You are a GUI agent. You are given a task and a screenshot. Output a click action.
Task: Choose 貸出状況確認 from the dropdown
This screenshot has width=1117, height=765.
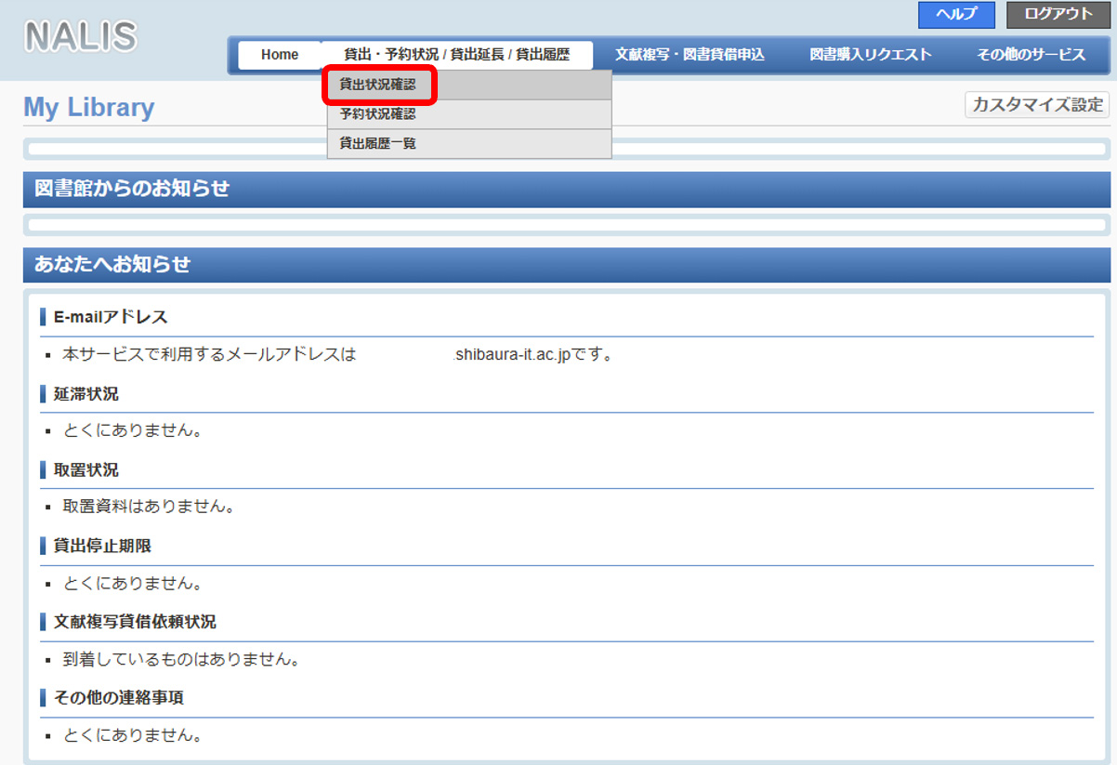(x=378, y=85)
